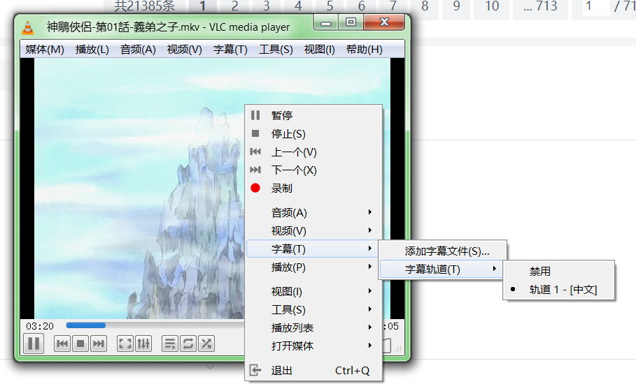This screenshot has width=636, height=391.
Task: Click the playback seek progress bar
Action: click(154, 325)
